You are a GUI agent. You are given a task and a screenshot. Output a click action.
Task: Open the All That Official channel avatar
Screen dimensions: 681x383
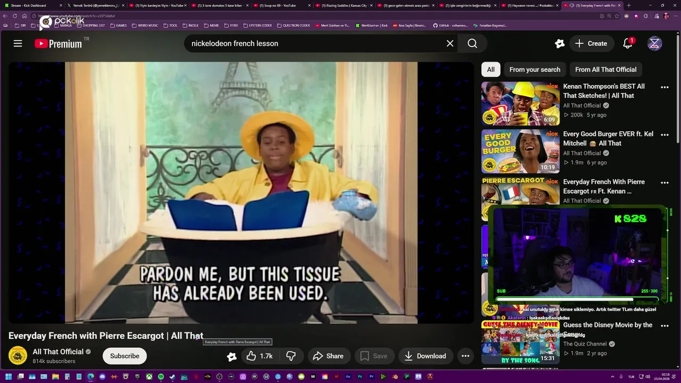(x=18, y=356)
